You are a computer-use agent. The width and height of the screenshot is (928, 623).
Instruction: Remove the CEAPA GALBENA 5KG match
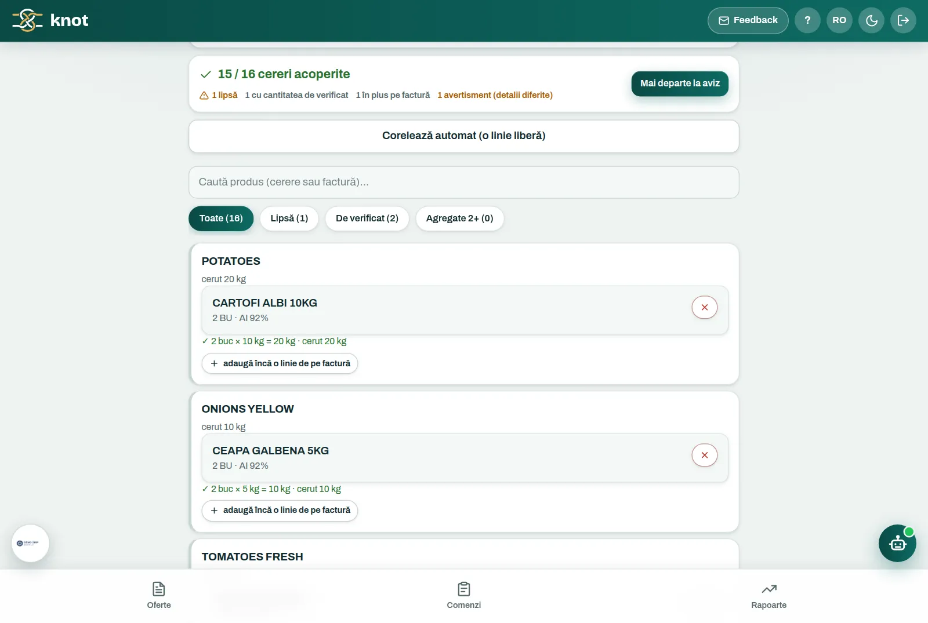point(704,455)
